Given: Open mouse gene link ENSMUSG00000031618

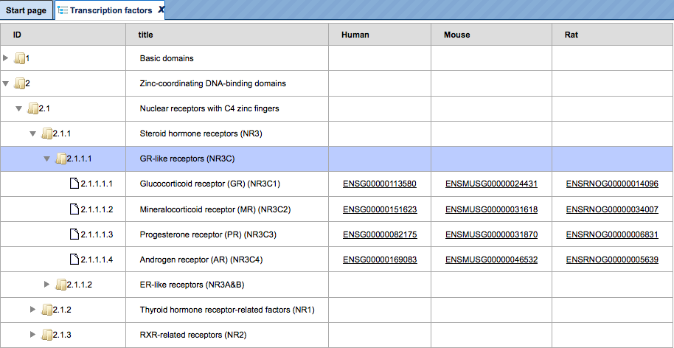Looking at the screenshot, I should 491,209.
